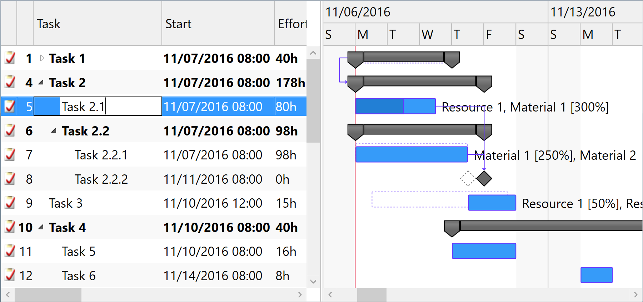Click the checkmark icon for Task 3
643x302 pixels.
tap(10, 203)
